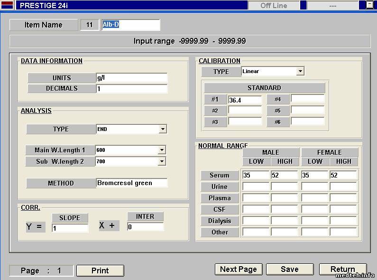Open Main W.Length 1 dropdown arrow

coord(162,150)
